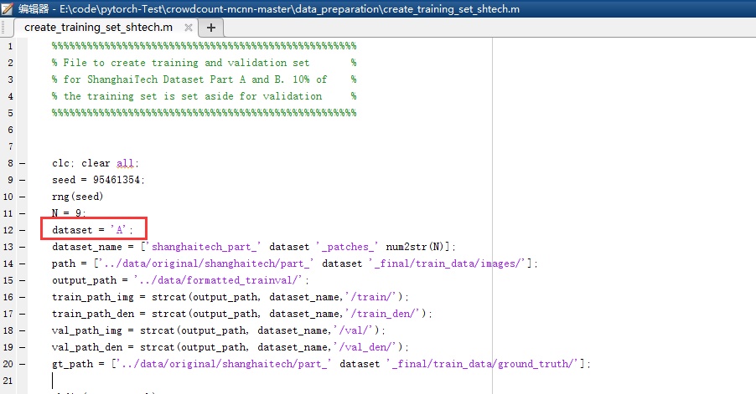The image size is (756, 394).
Task: Click the '_final/train_data/images/' string
Action: (449, 264)
